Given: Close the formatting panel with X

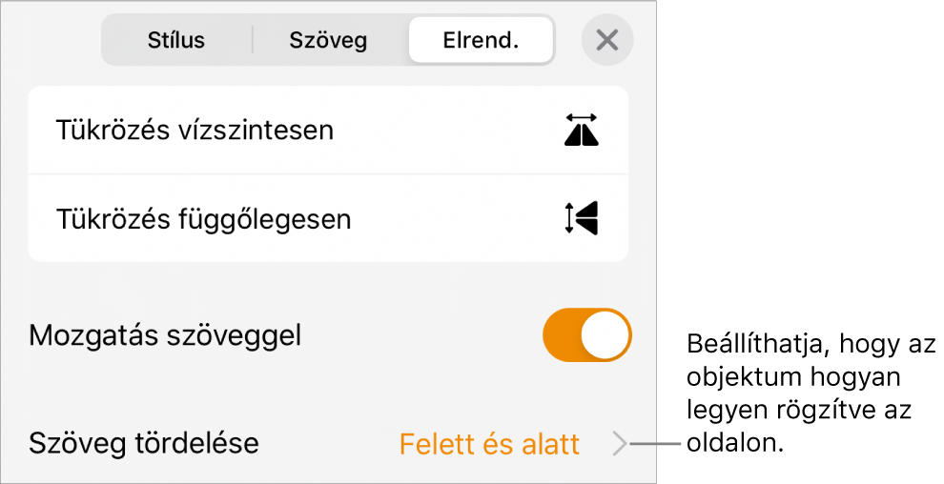Looking at the screenshot, I should click(607, 41).
